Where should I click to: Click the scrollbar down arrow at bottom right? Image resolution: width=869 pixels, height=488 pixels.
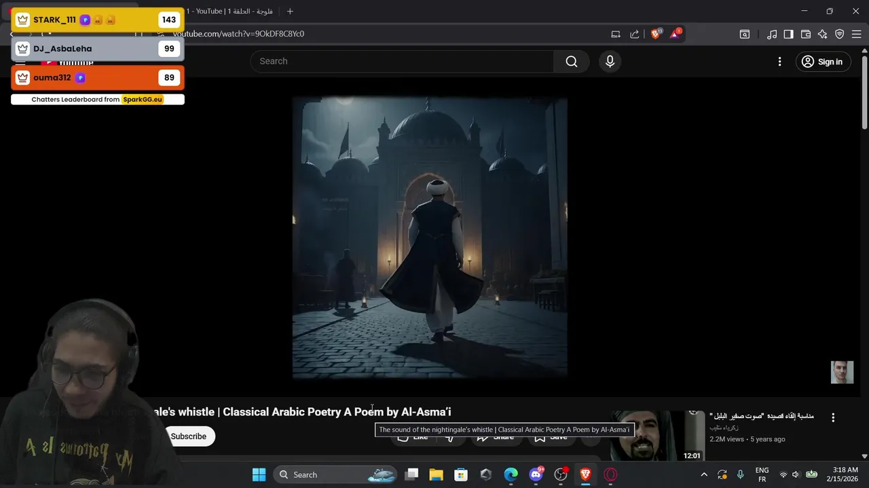[864, 457]
